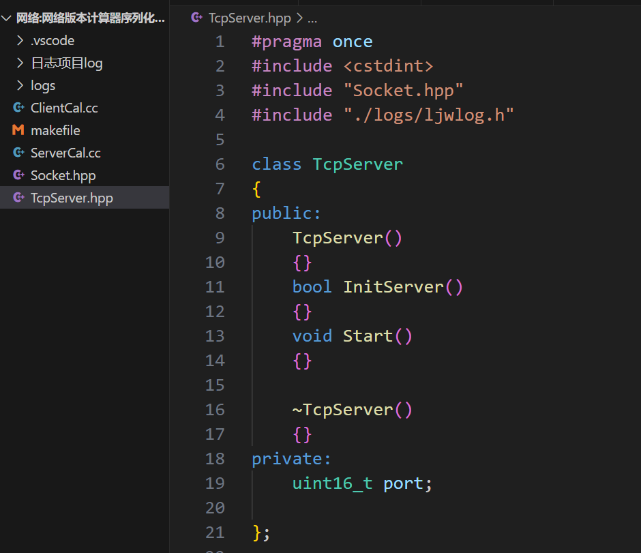This screenshot has height=553, width=641.
Task: Click the C++ icon beside ClientCal.cc
Action: coord(18,108)
